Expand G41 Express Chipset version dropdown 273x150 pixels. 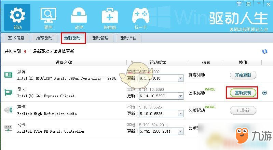180,96
